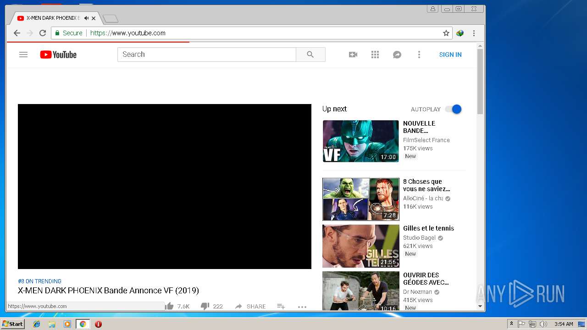Open the OUVRIR DES GÉODES thumbnail
Image resolution: width=587 pixels, height=330 pixels.
361,291
